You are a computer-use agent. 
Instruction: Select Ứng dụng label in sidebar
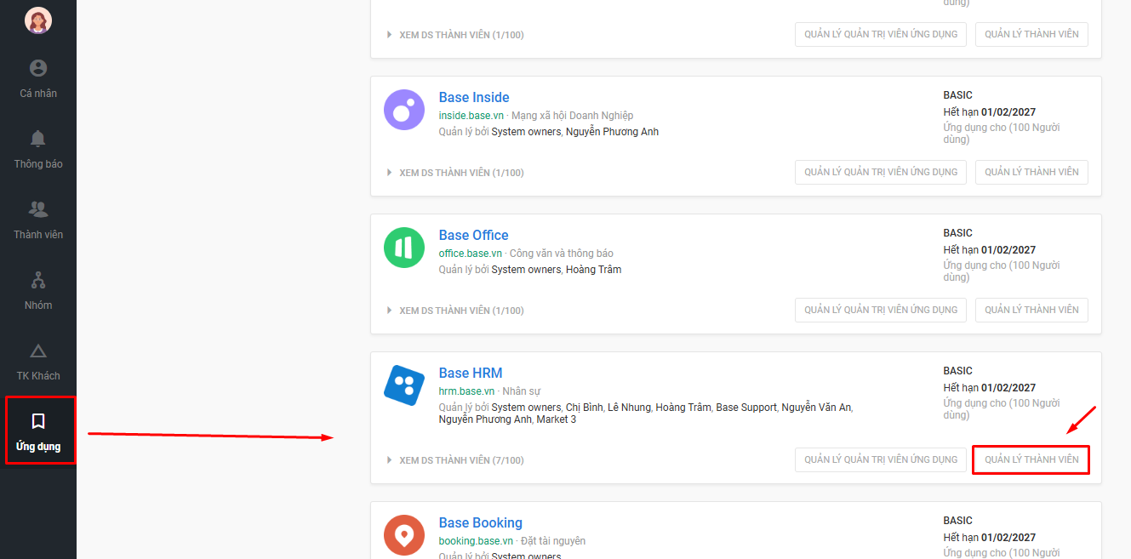38,447
